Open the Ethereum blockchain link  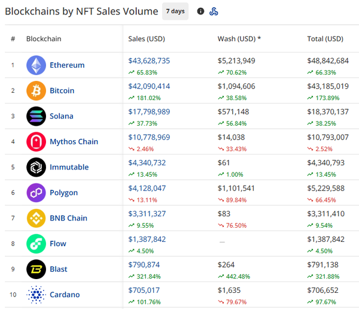[x=67, y=65]
